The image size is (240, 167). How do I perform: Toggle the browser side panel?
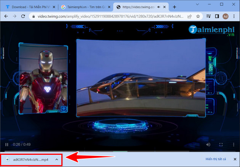click(217, 16)
